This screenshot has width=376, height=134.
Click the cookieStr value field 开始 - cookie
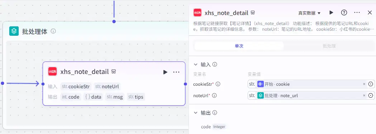(x=311, y=84)
